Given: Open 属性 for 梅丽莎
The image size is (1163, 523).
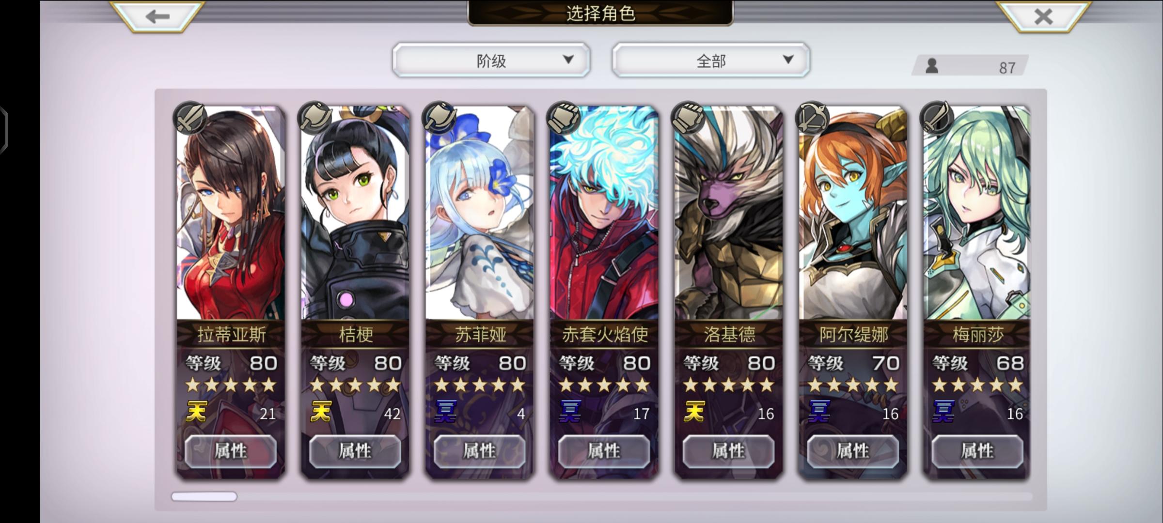Looking at the screenshot, I should [x=977, y=451].
